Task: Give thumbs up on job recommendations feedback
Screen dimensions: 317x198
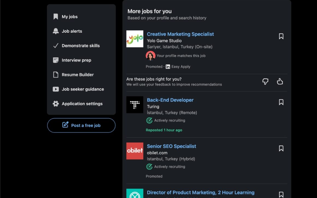Action: coord(280,81)
